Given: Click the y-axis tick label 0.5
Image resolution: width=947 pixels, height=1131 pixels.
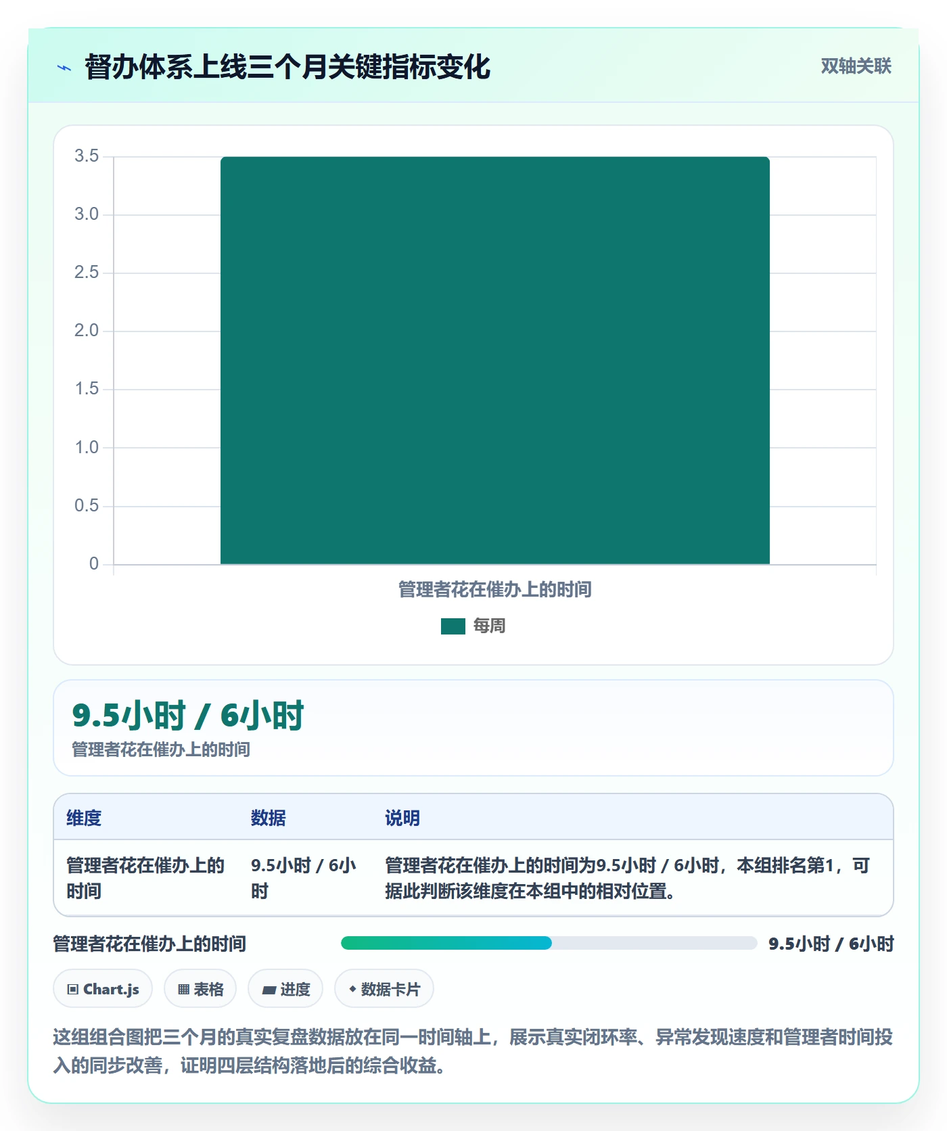Looking at the screenshot, I should tap(87, 505).
